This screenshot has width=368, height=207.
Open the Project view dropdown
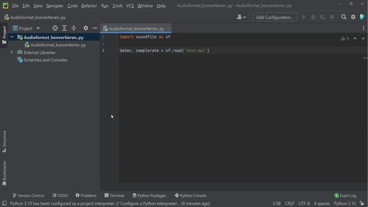click(26, 28)
